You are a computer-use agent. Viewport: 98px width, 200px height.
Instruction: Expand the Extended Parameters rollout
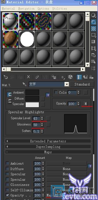click(x=48, y=141)
